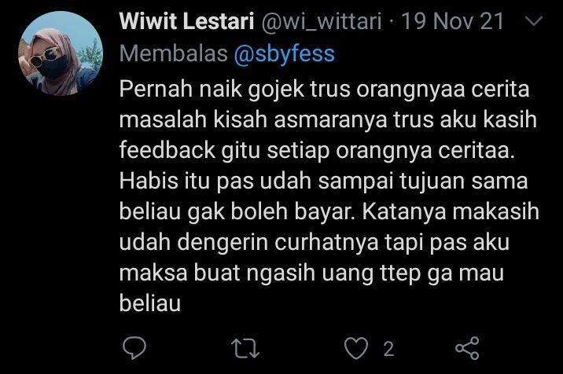The width and height of the screenshot is (563, 374).
Task: Click the word 'asmaranya' in the tweet
Action: tap(331, 120)
